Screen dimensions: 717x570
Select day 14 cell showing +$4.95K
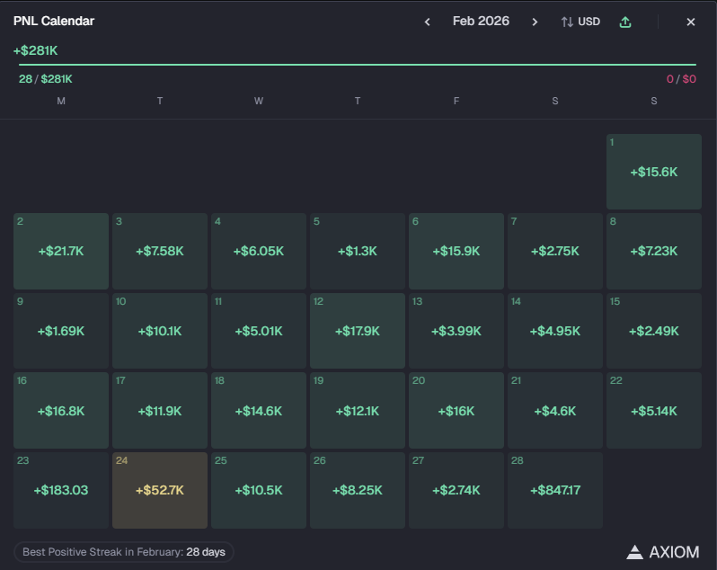554,331
